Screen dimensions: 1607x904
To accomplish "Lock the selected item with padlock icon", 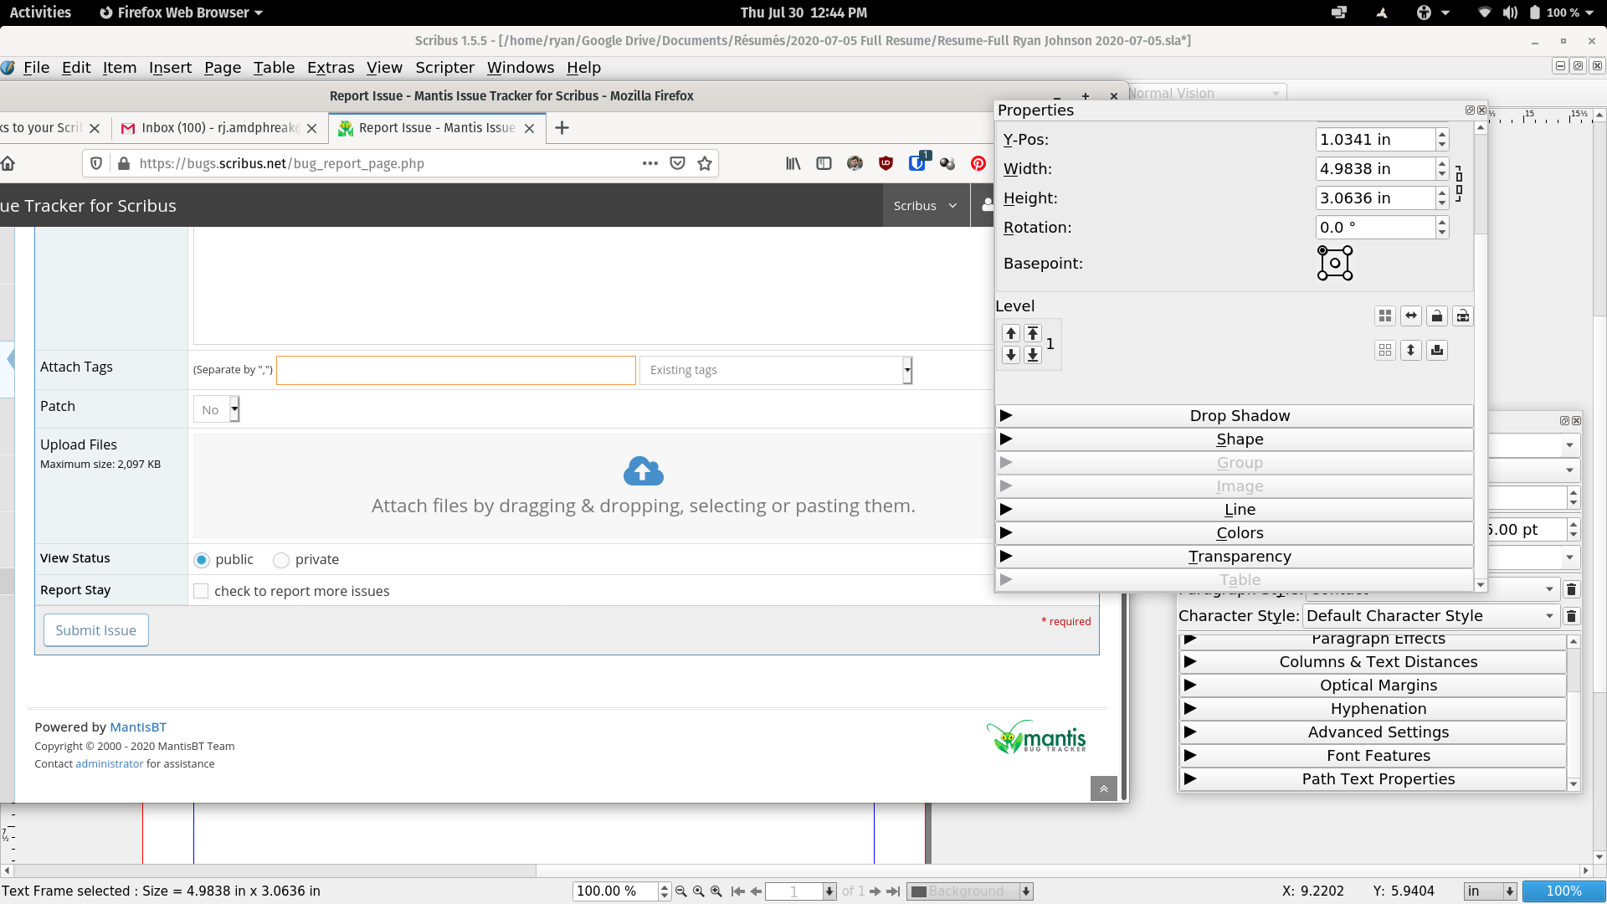I will pyautogui.click(x=1437, y=316).
